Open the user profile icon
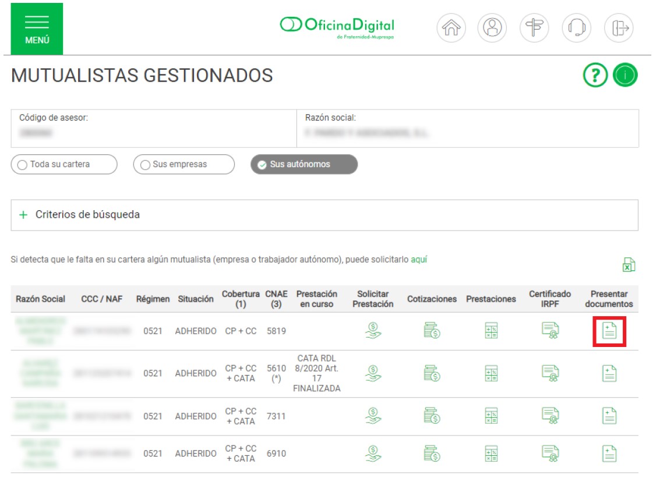The image size is (660, 478). click(x=492, y=28)
